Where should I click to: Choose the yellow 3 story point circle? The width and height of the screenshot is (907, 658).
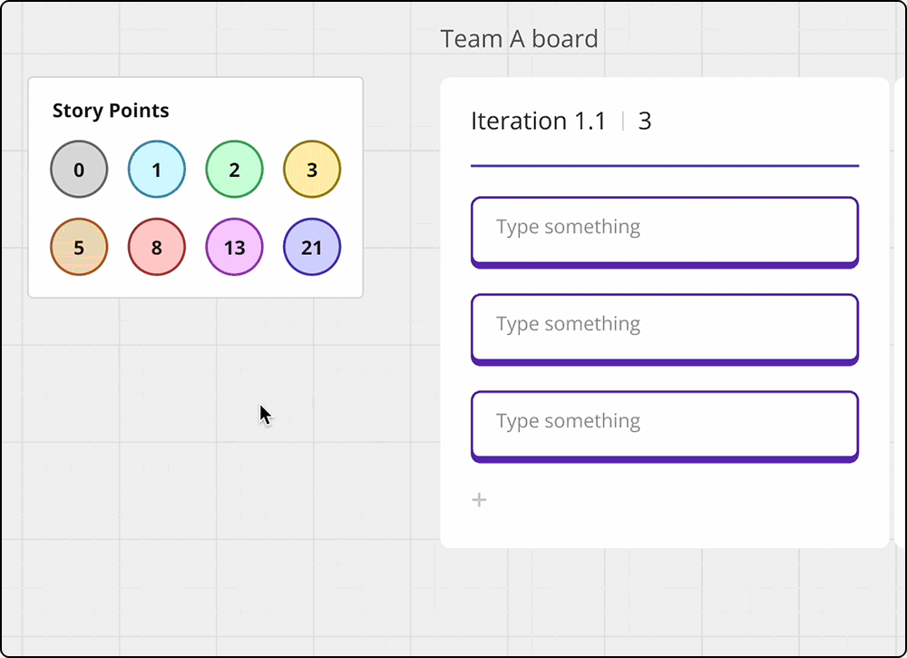coord(312,169)
